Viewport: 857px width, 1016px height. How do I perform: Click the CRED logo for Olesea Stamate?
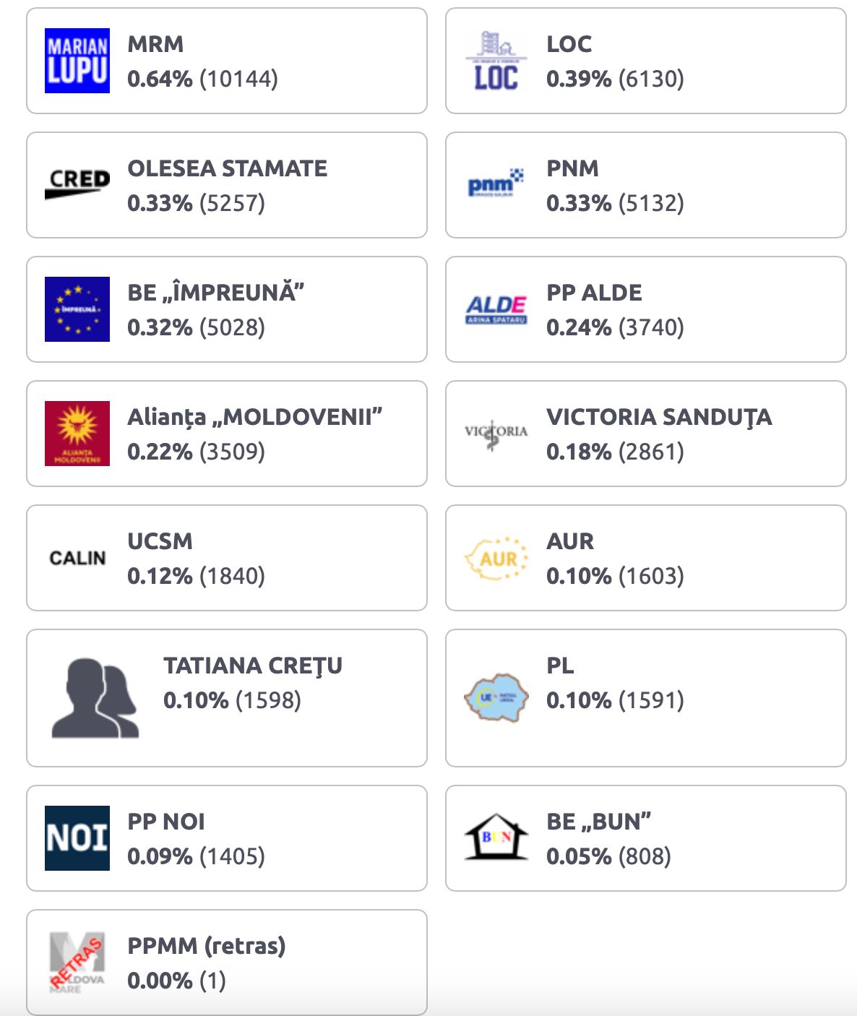(x=77, y=185)
